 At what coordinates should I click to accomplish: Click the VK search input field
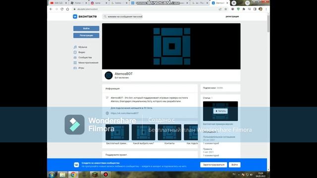click(122, 16)
